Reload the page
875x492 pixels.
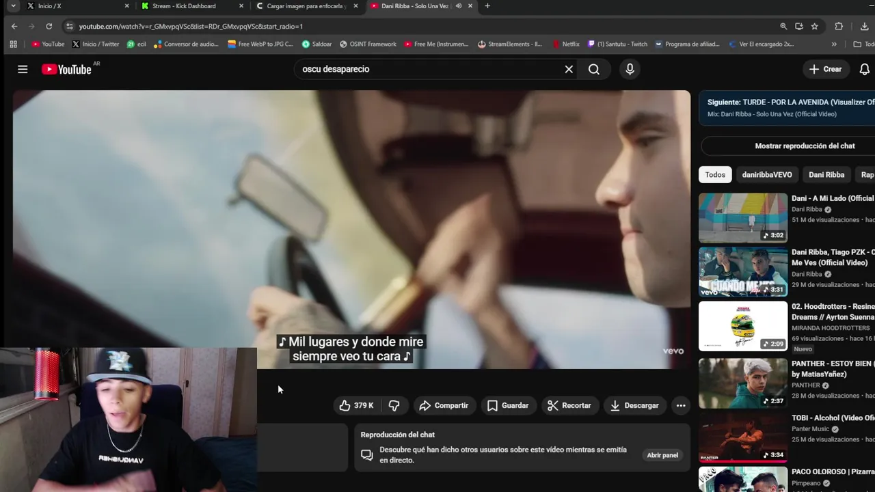49,26
